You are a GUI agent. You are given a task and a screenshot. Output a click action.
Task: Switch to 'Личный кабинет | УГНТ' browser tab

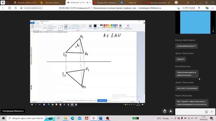26,3
